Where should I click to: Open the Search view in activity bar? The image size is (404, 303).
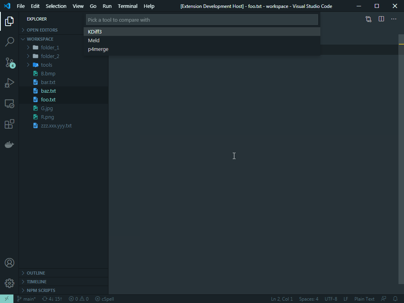9,42
